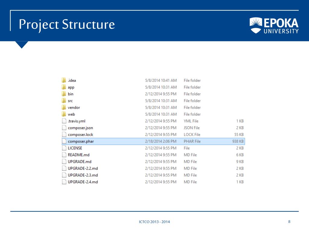The width and height of the screenshot is (309, 232).
Task: Select the composer.phar file name
Action: pos(81,141)
